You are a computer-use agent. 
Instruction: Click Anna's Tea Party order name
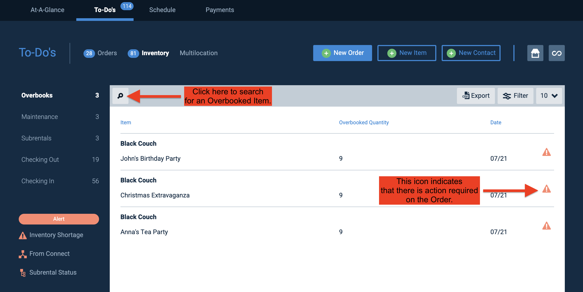[144, 232]
